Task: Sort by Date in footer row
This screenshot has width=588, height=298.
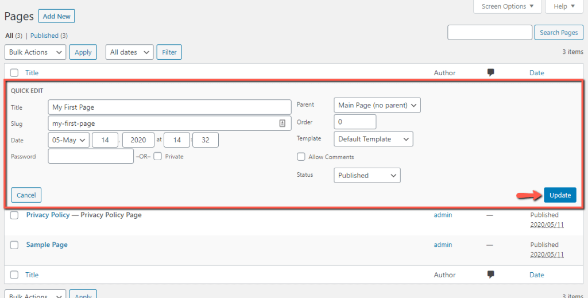Action: coord(537,275)
